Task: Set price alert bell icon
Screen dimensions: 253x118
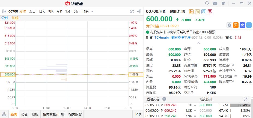Action: tap(229, 25)
